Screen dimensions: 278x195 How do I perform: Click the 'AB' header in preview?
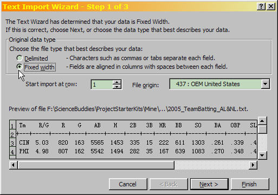[98, 125]
